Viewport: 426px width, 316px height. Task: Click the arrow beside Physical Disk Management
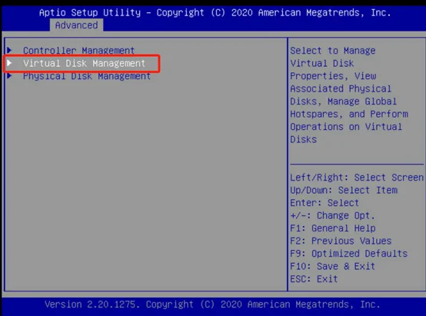(x=9, y=76)
